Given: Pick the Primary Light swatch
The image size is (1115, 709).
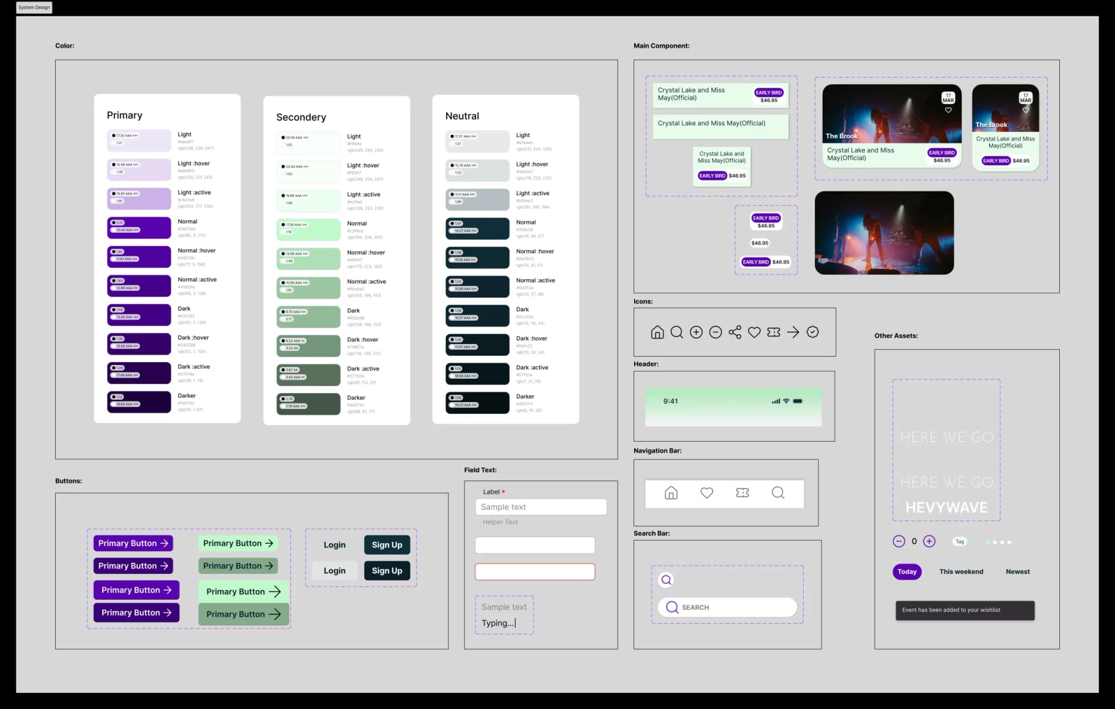Looking at the screenshot, I should 139,140.
